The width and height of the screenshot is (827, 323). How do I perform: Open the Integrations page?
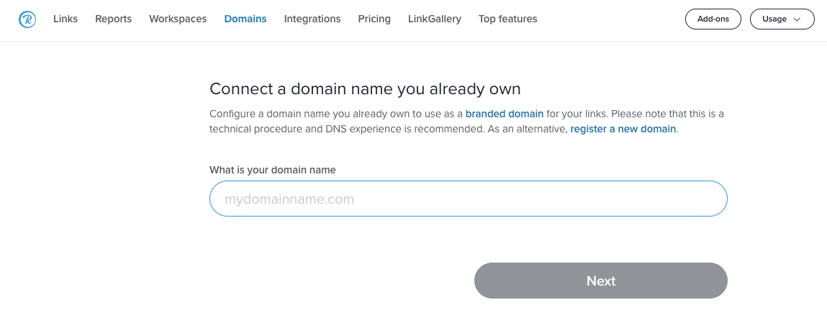tap(312, 19)
